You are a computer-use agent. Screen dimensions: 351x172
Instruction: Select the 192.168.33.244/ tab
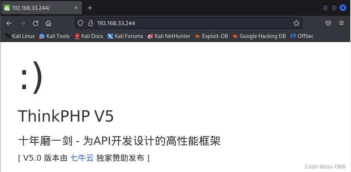(41, 8)
